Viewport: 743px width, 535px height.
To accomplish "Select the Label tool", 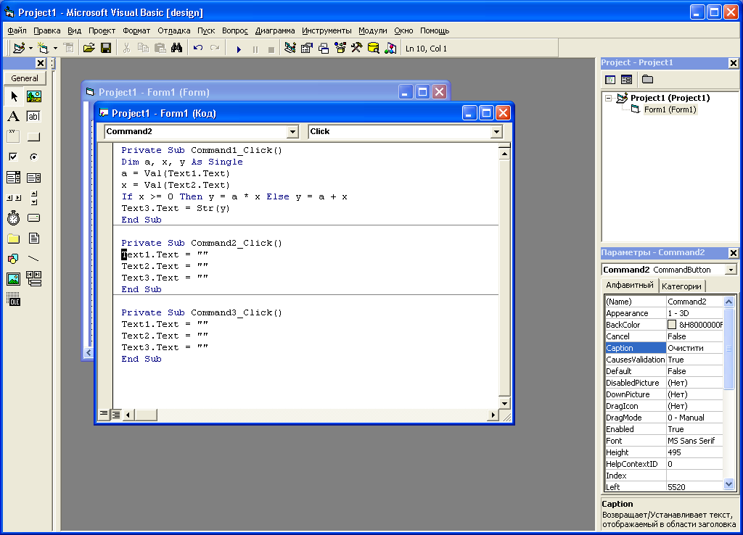I will pyautogui.click(x=13, y=117).
